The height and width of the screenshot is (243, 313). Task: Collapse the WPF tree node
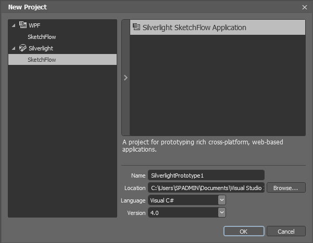[14, 25]
